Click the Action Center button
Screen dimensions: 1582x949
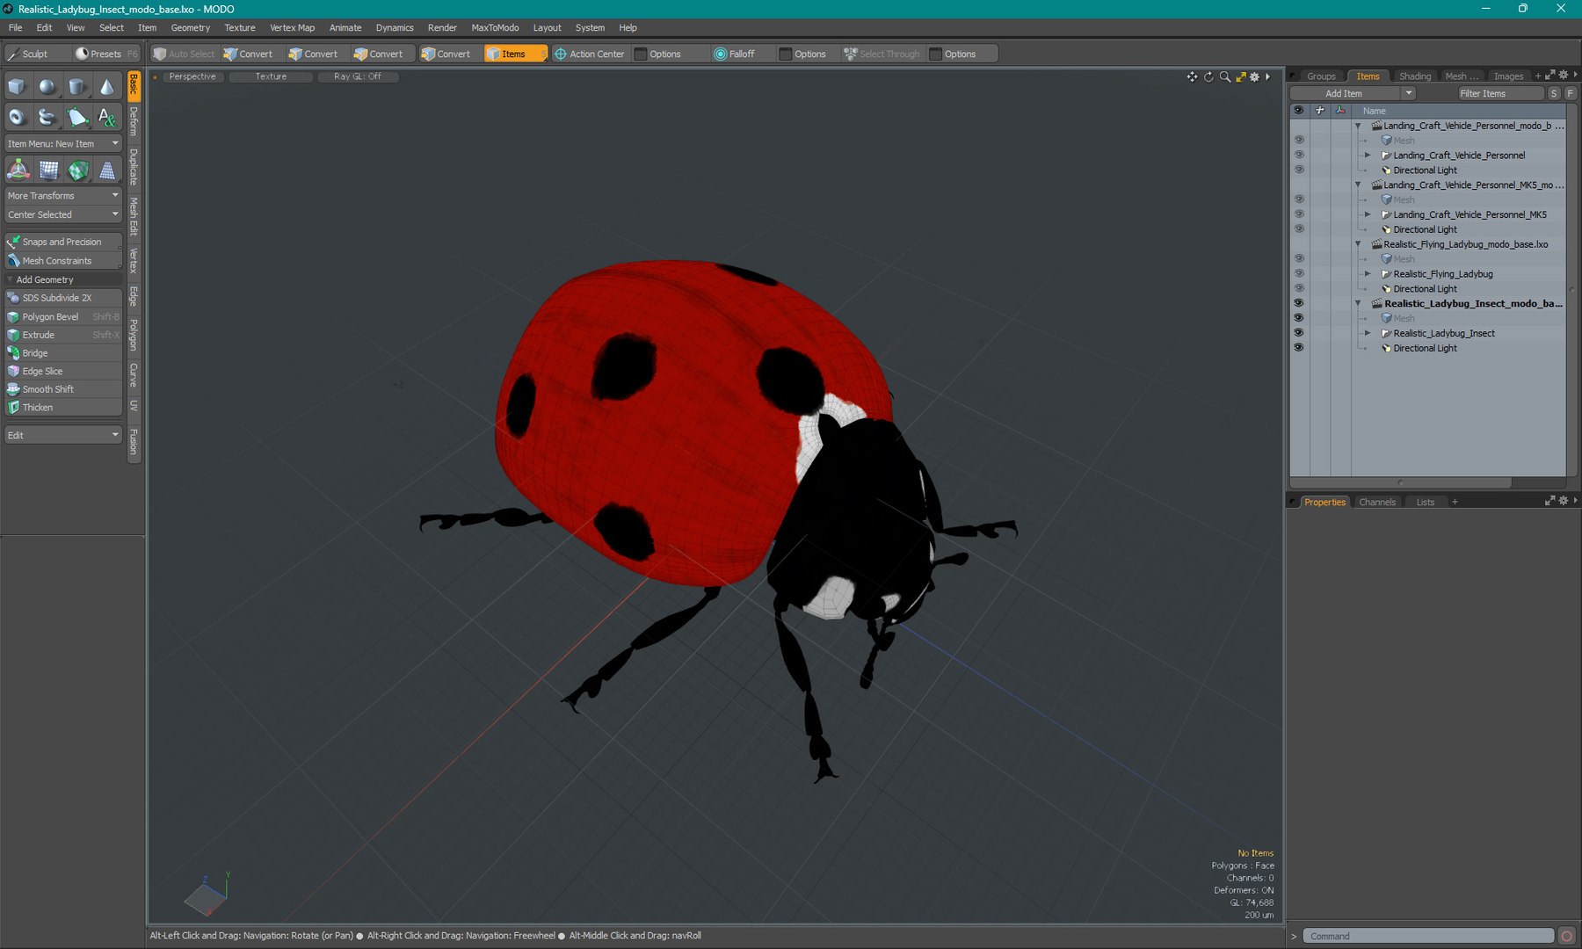[589, 54]
